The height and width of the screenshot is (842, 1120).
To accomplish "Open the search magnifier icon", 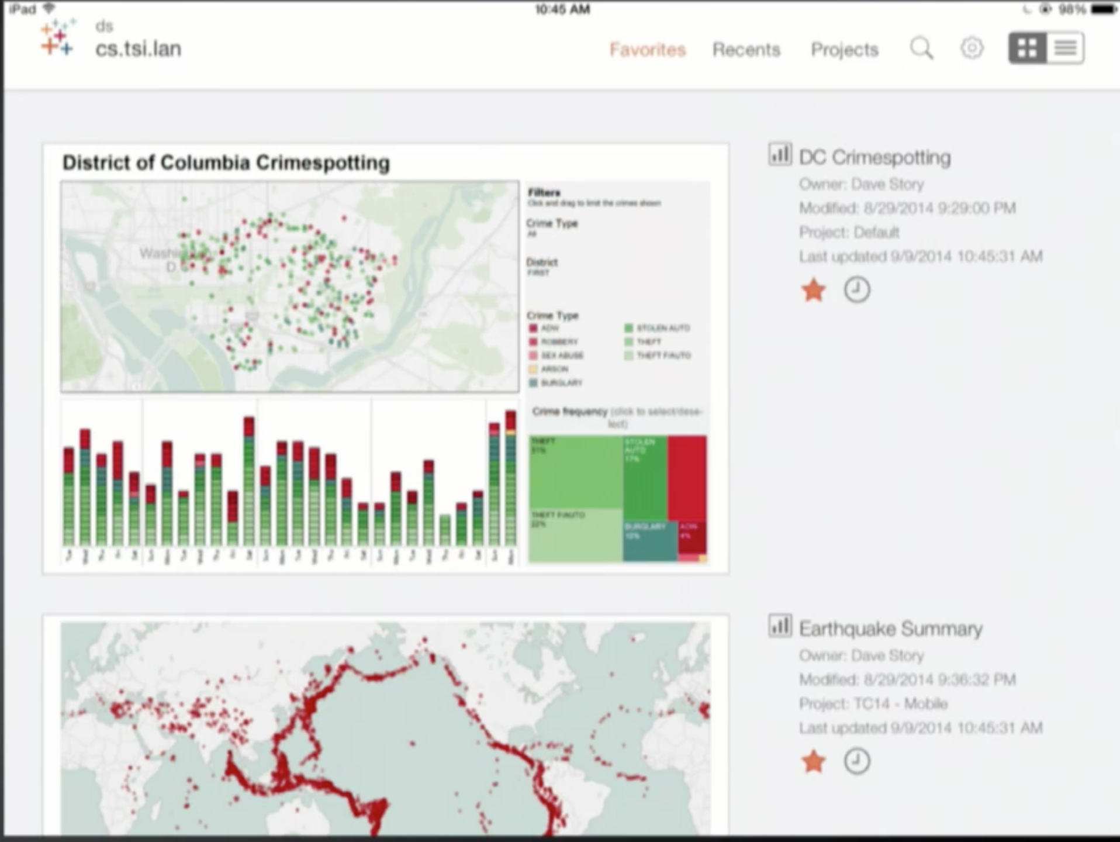I will pyautogui.click(x=921, y=49).
